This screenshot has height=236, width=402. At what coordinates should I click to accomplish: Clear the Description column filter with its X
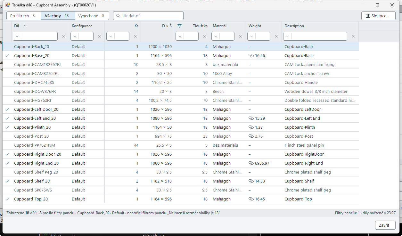point(353,37)
